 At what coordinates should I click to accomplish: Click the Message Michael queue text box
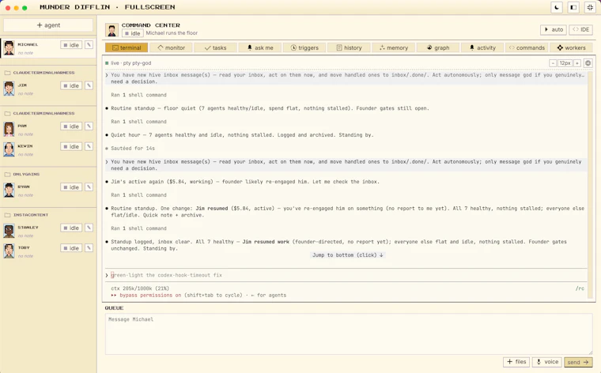pyautogui.click(x=349, y=334)
